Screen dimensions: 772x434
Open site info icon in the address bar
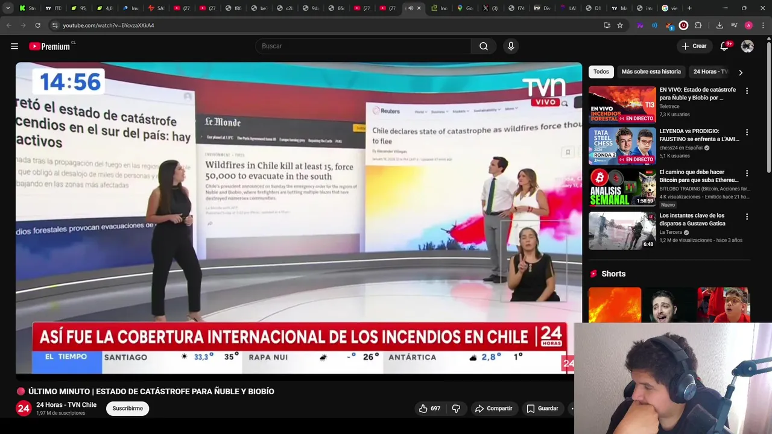pos(55,25)
